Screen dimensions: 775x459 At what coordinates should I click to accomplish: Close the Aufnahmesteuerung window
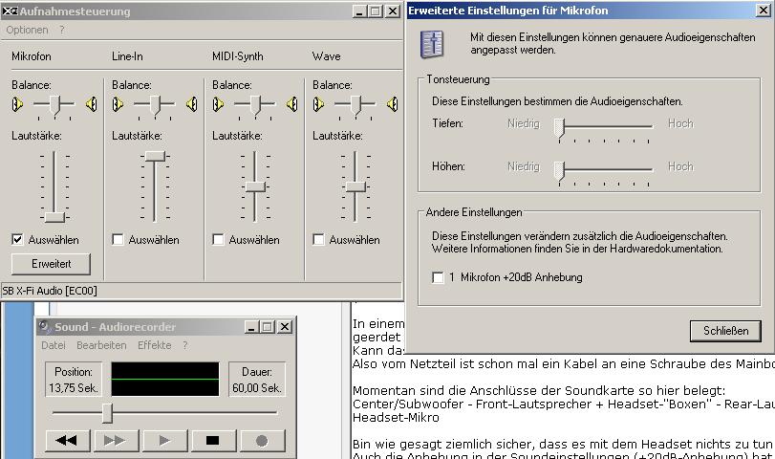click(x=393, y=11)
